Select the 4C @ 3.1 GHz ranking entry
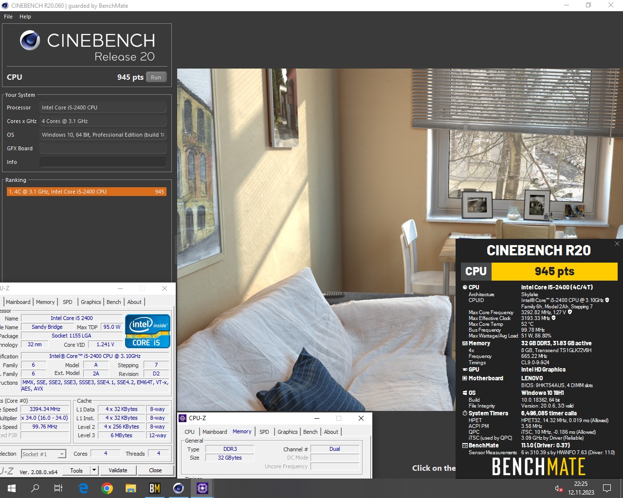This screenshot has height=498, width=623. coord(86,192)
